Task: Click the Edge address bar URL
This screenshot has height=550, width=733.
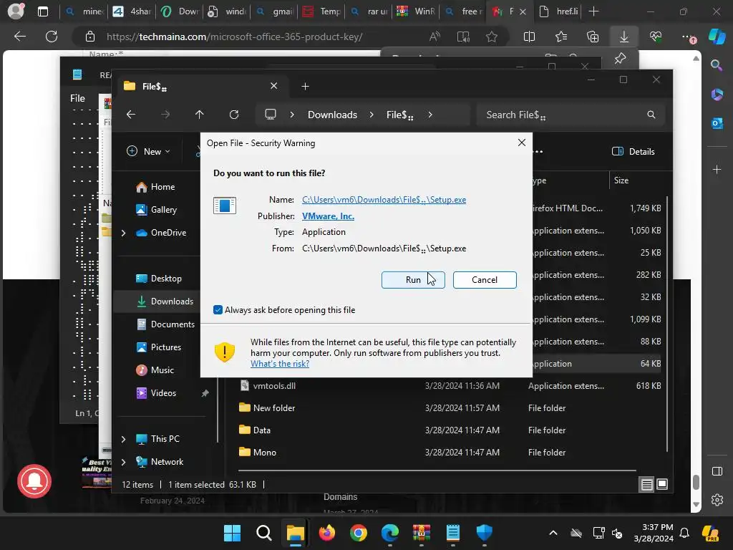Action: 234,37
